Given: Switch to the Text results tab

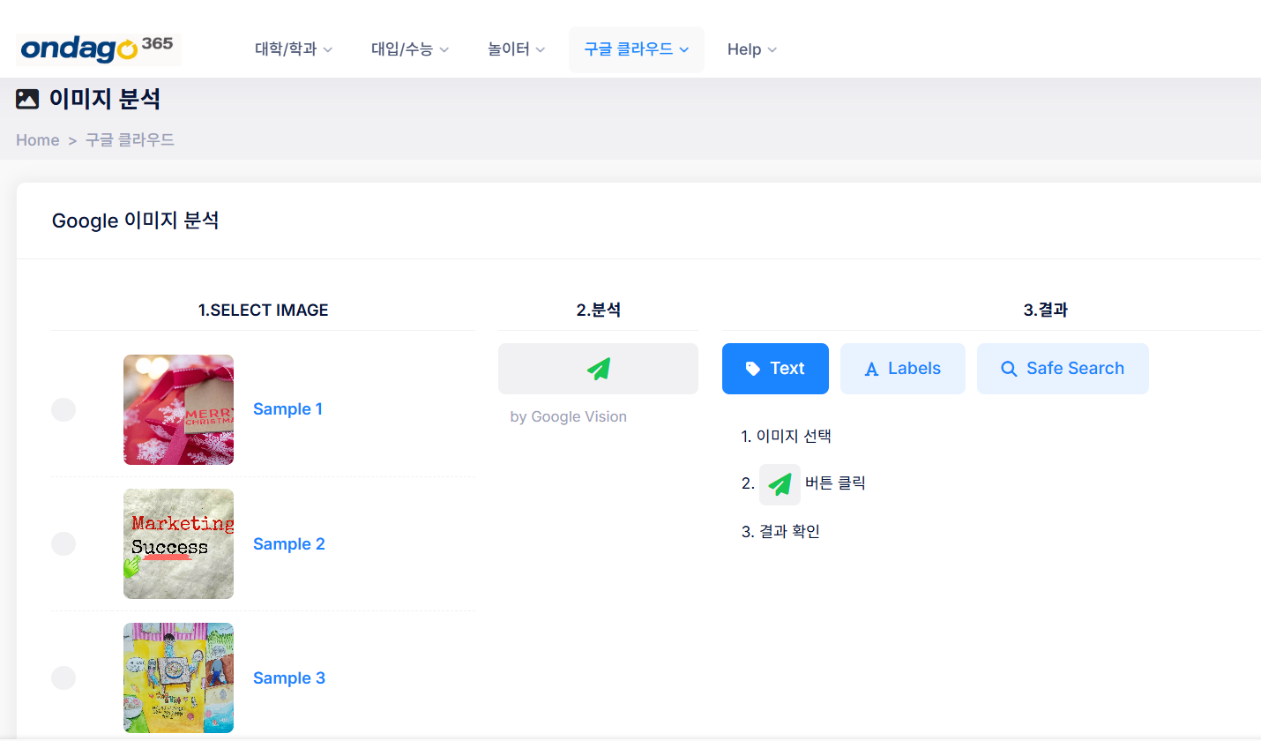Looking at the screenshot, I should pyautogui.click(x=775, y=369).
